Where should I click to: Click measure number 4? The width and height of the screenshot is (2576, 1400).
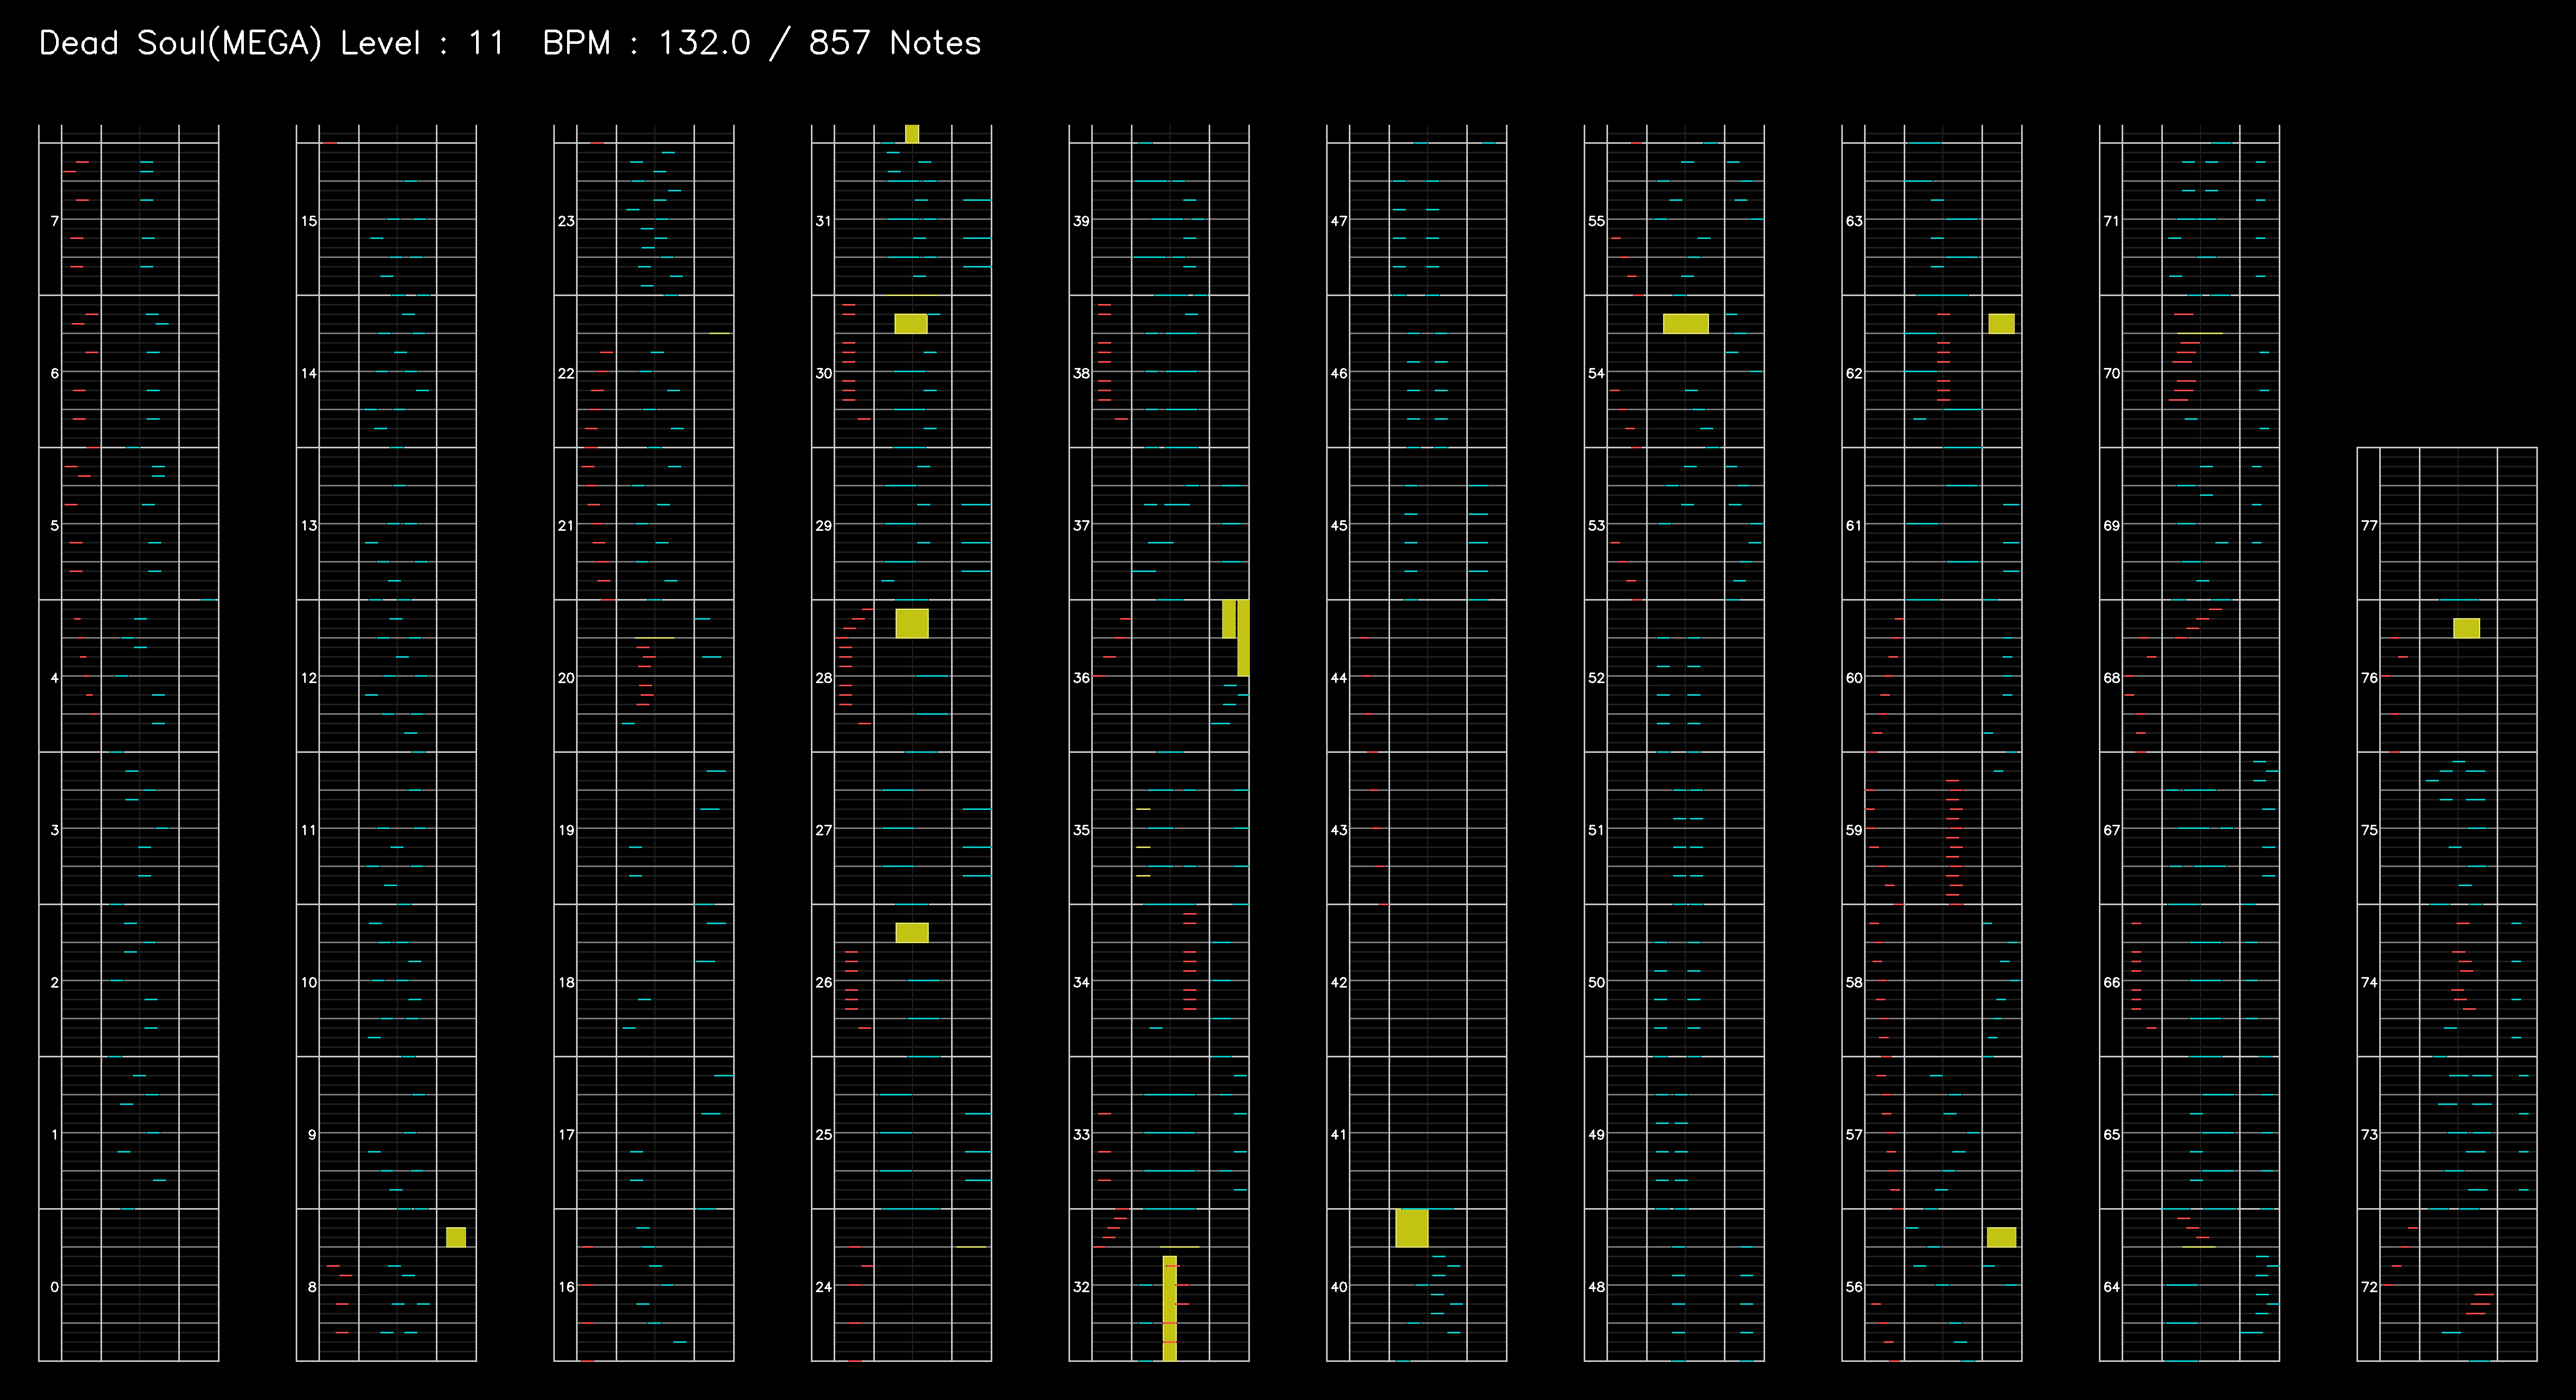54,677
